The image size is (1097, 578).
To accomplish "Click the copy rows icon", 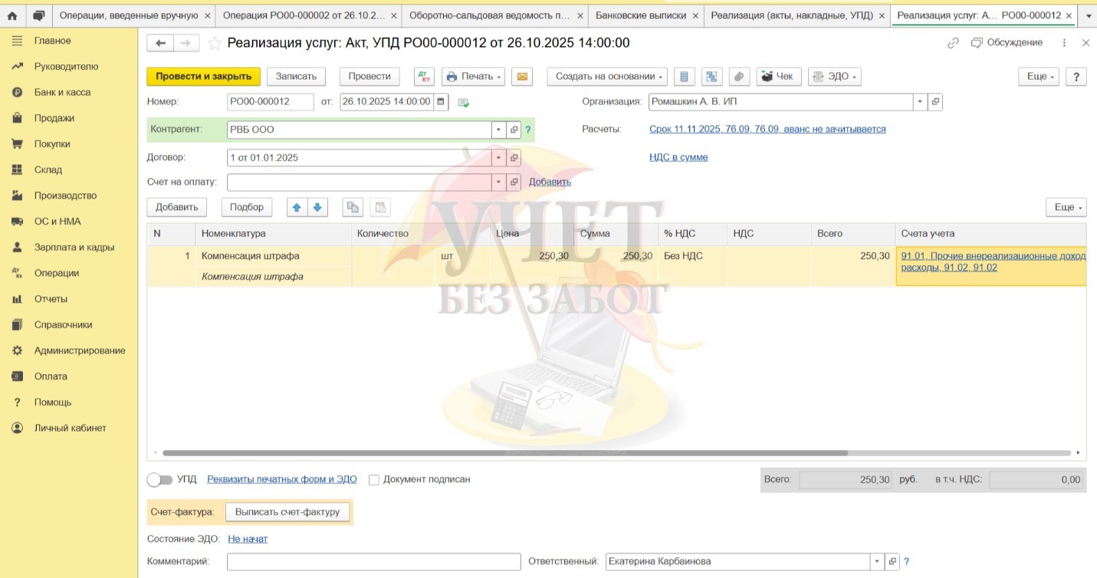I will click(353, 207).
